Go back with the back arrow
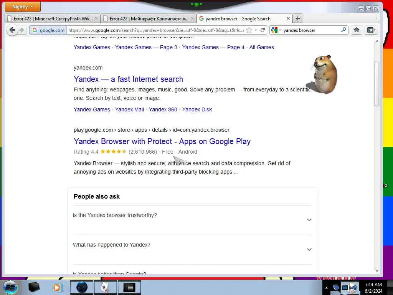 [12, 30]
